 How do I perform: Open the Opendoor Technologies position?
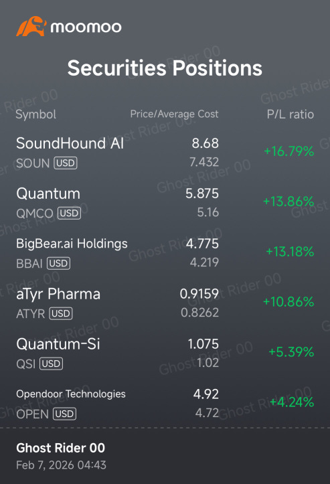tap(165, 404)
